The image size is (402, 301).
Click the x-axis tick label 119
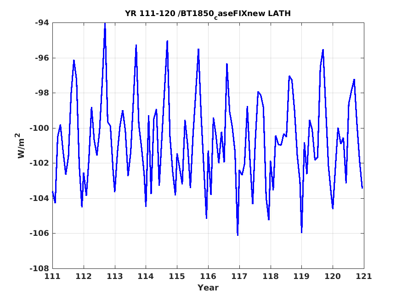tap(301, 276)
